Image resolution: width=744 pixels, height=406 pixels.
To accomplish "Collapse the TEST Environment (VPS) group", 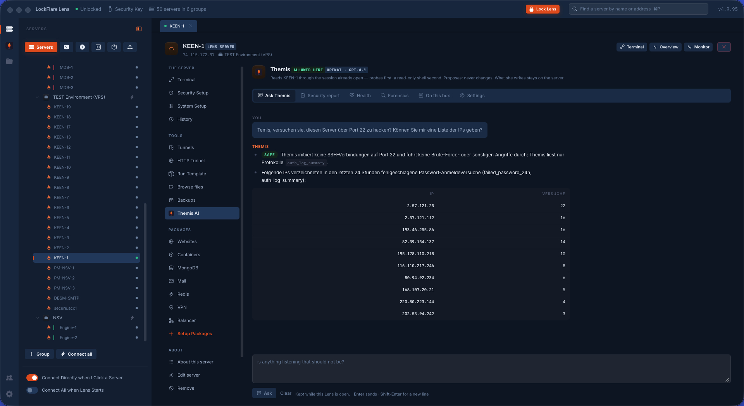I will point(38,97).
